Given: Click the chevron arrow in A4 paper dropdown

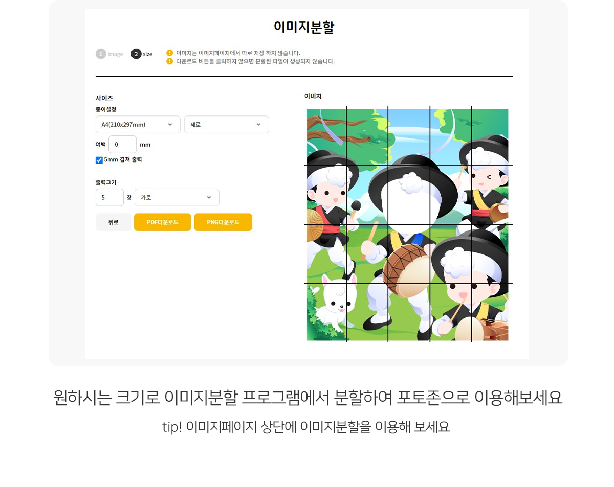Looking at the screenshot, I should [170, 124].
